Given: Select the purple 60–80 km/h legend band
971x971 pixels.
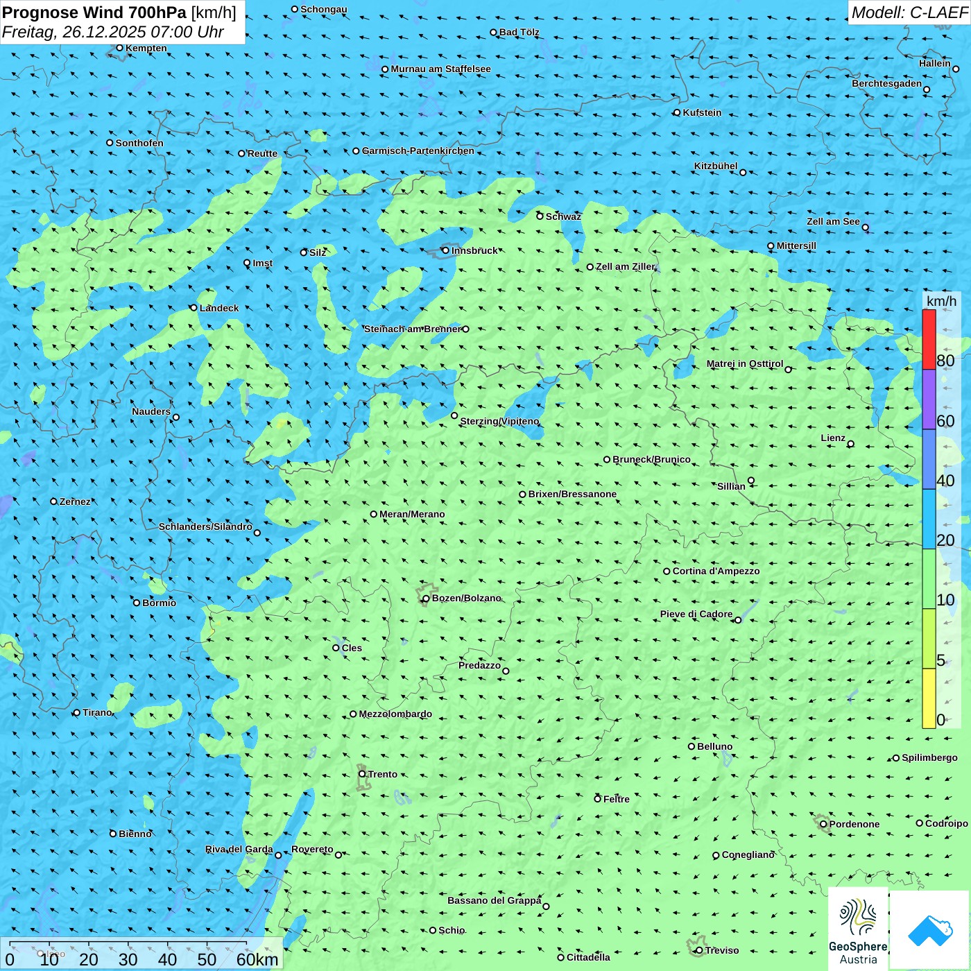Looking at the screenshot, I should pyautogui.click(x=929, y=399).
